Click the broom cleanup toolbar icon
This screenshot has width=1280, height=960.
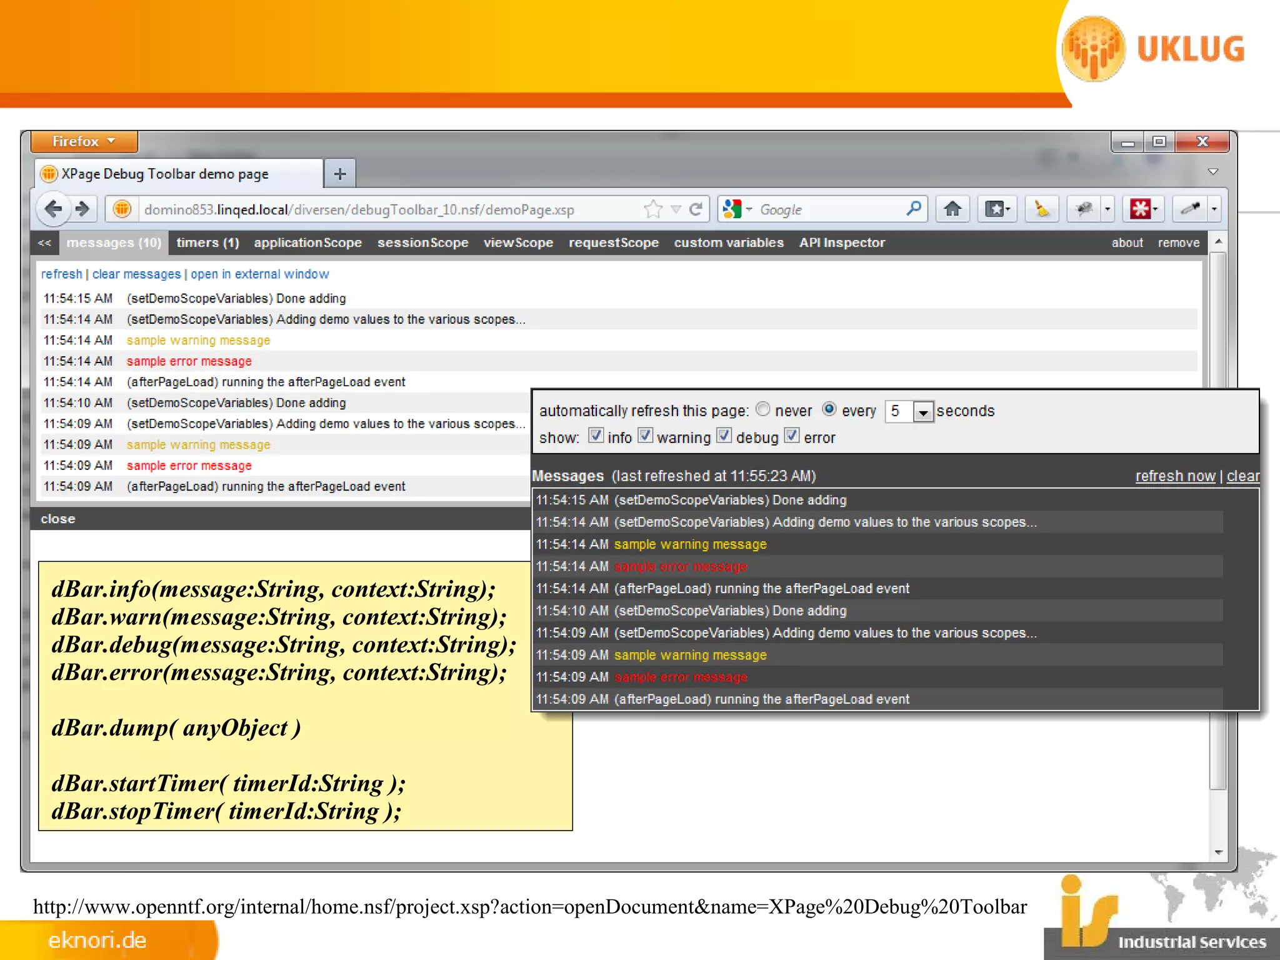(1041, 209)
